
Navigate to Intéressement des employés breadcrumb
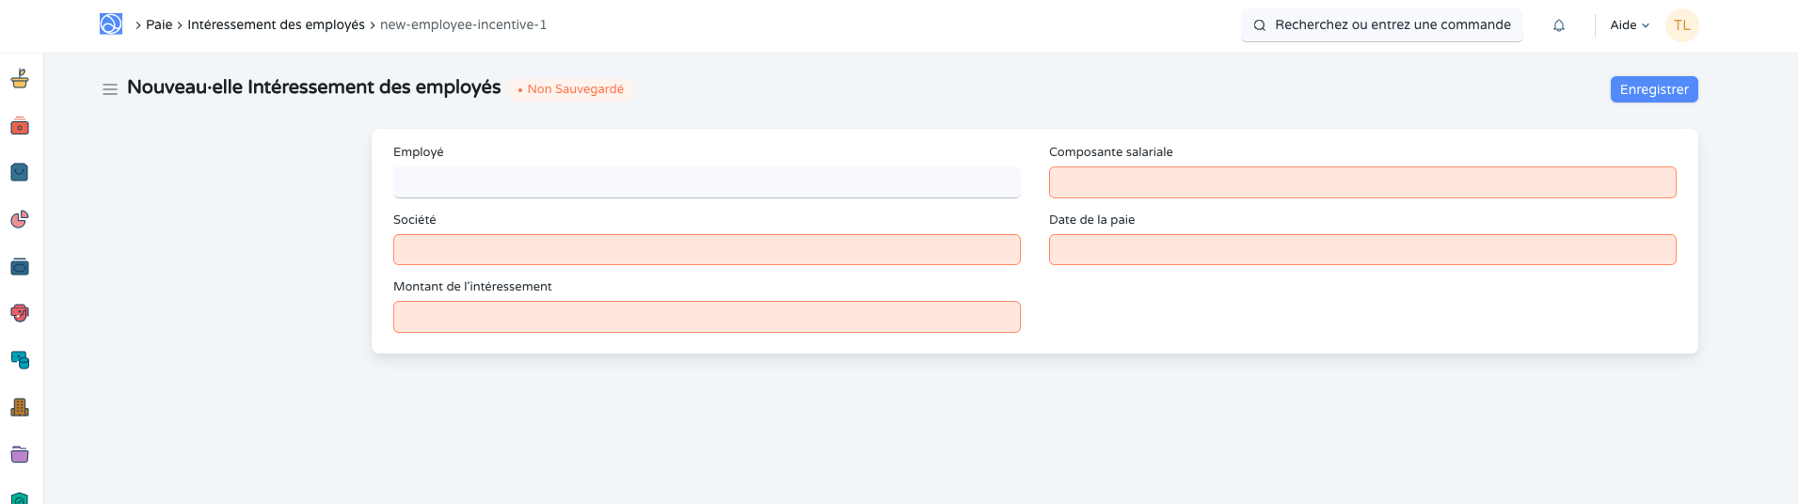276,25
